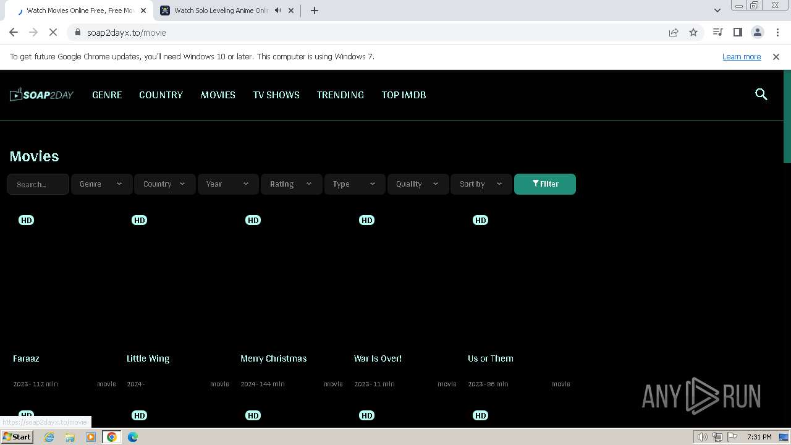Image resolution: width=791 pixels, height=445 pixels.
Task: Go back using browser back arrow
Action: (x=14, y=32)
